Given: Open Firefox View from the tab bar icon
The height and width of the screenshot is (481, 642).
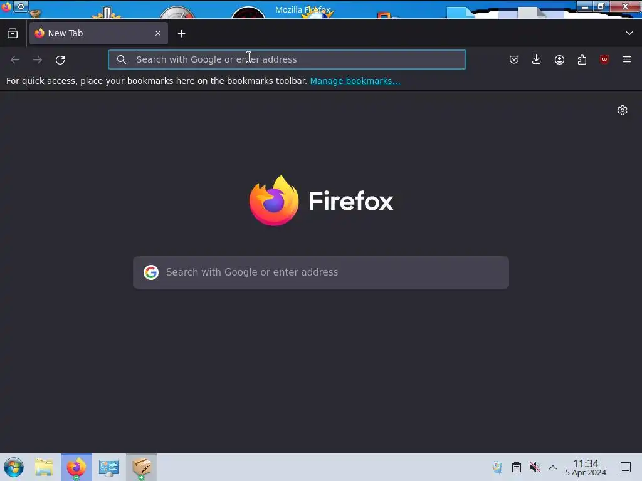Looking at the screenshot, I should [13, 33].
